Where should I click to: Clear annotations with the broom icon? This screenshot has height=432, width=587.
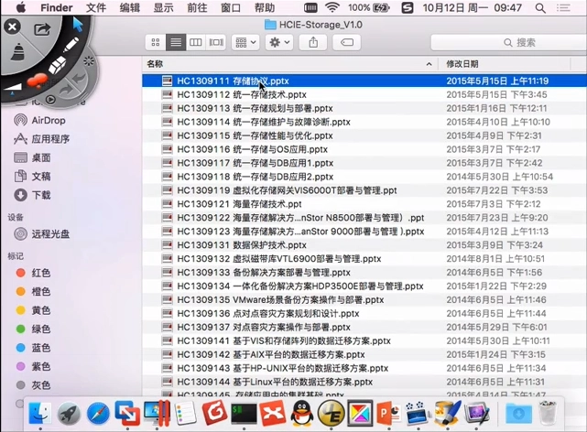pos(17,51)
